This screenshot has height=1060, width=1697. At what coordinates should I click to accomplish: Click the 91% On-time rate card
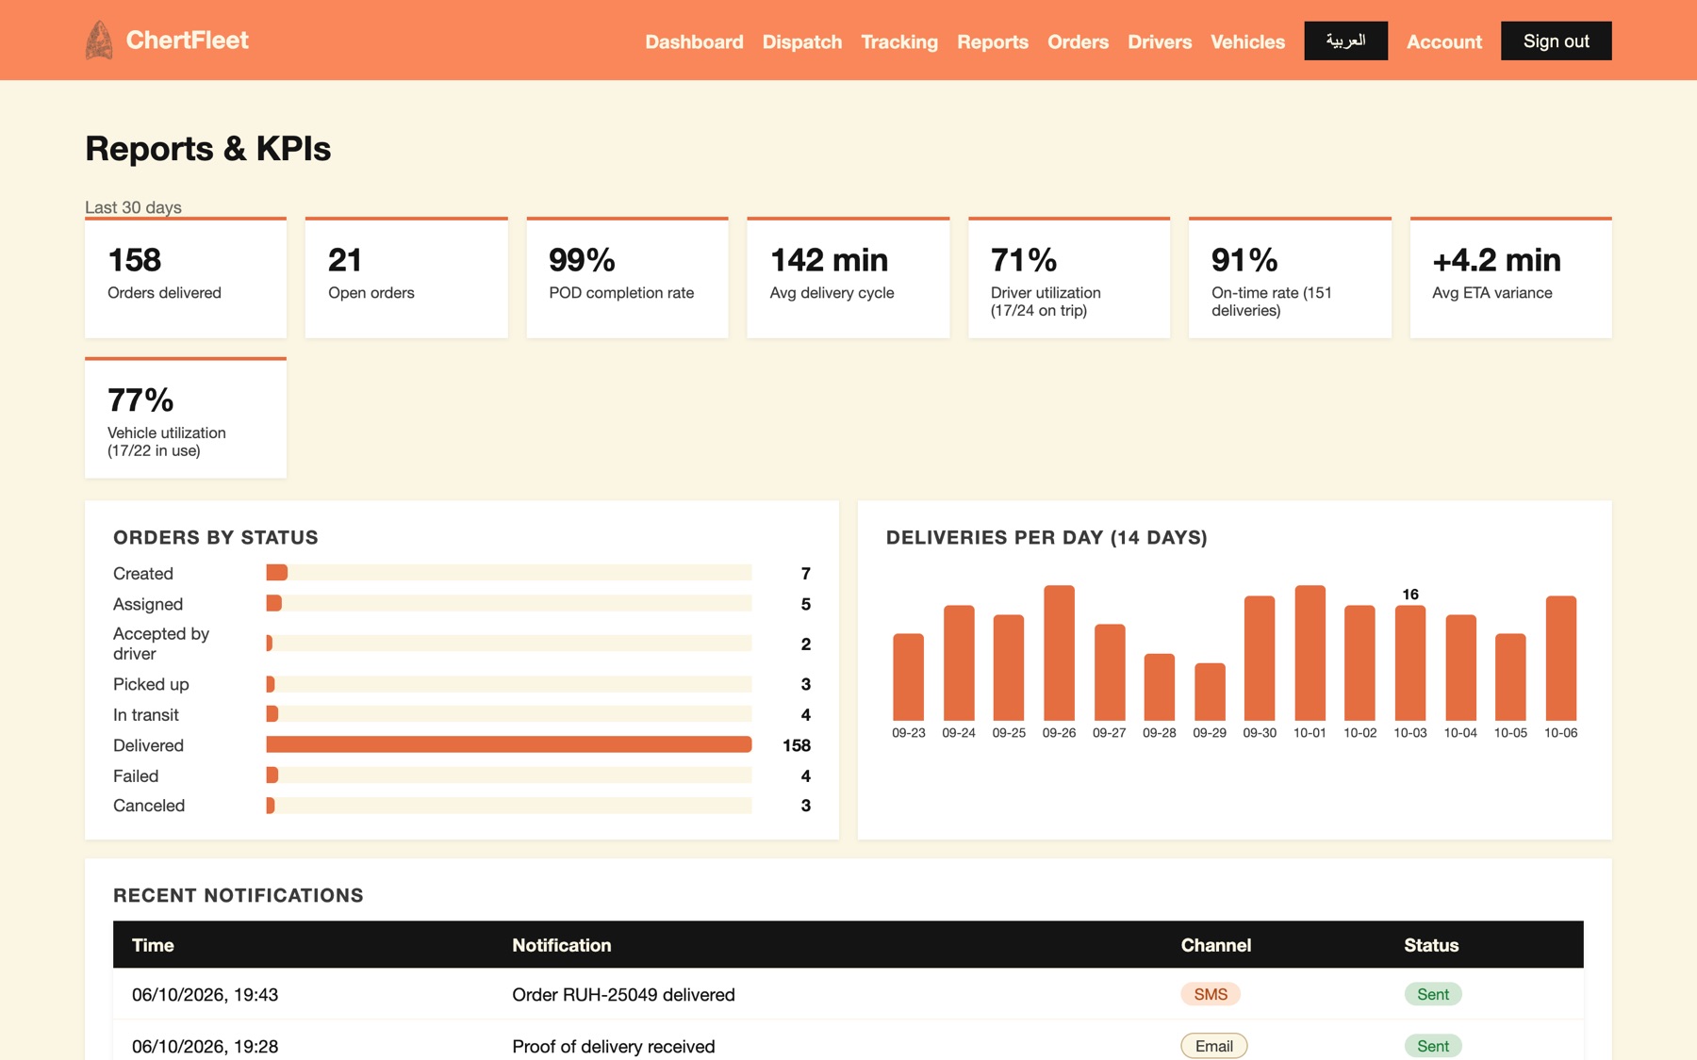(1290, 278)
